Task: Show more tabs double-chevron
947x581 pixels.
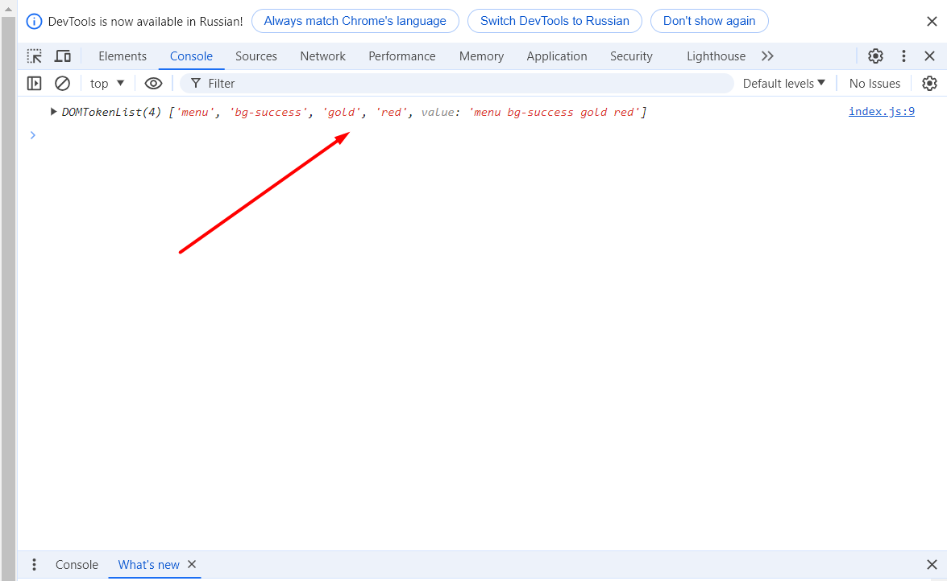Action: (x=767, y=56)
